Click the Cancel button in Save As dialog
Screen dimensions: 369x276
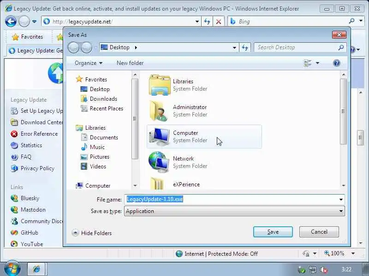tap(319, 232)
